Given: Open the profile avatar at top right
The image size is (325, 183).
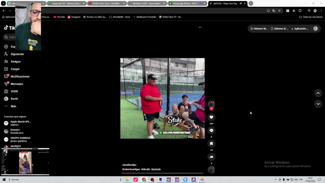Looking at the screenshot, I should [x=315, y=29].
